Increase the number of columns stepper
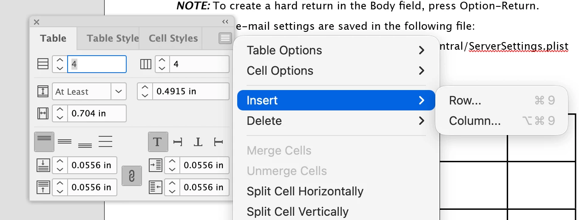This screenshot has width=579, height=220. pyautogui.click(x=162, y=60)
